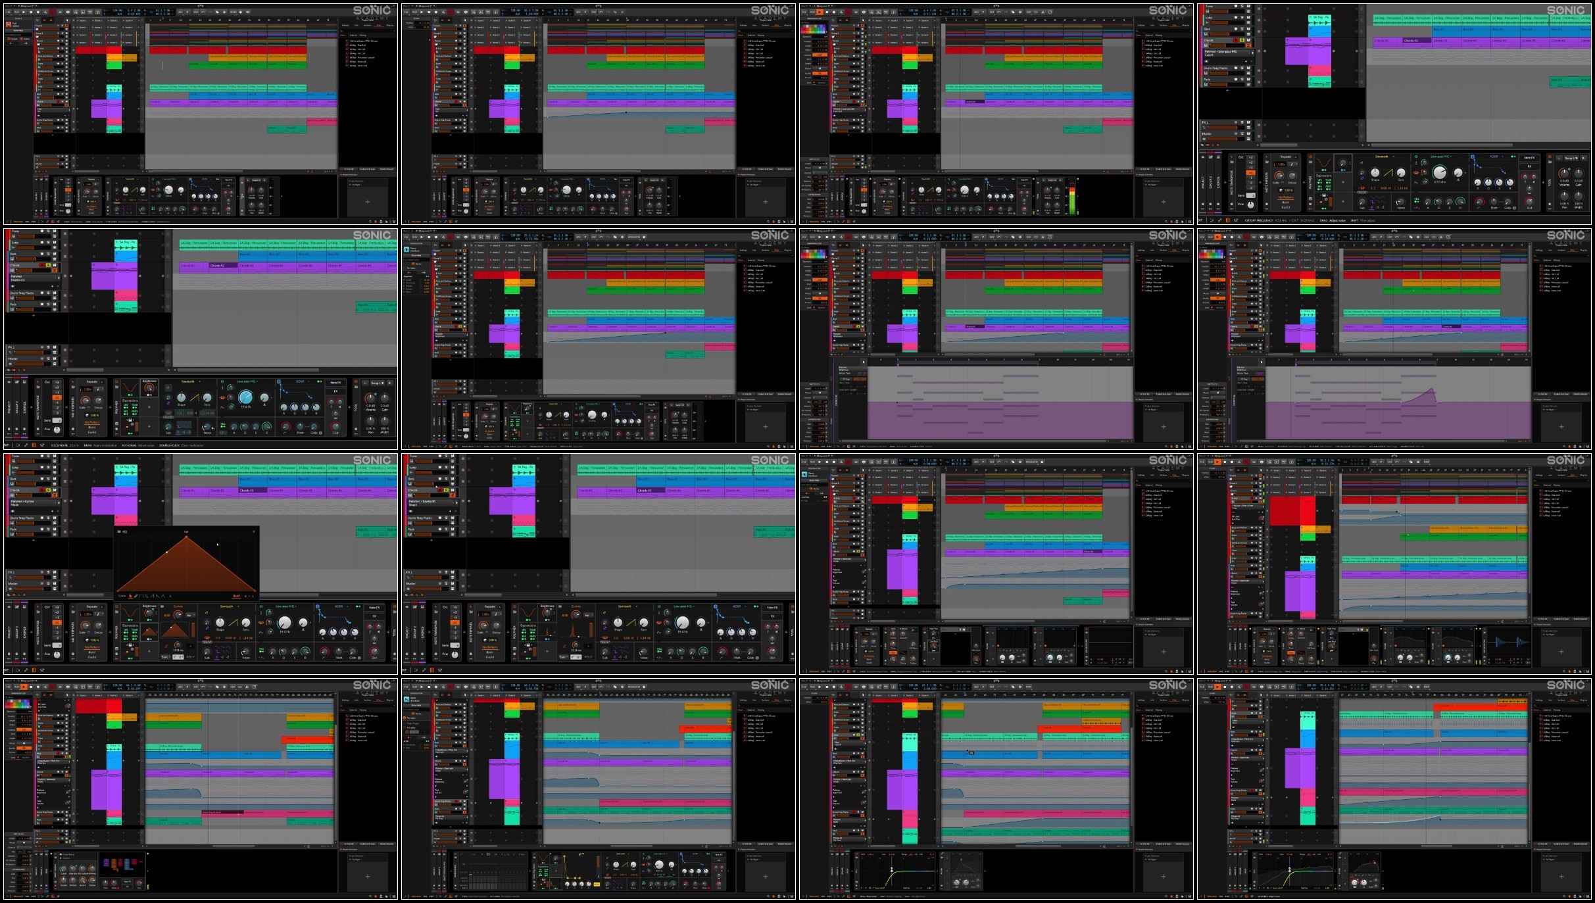The image size is (1595, 903).
Task: Click crown icon on Master track, curve popup frame
Action: (x=10, y=589)
